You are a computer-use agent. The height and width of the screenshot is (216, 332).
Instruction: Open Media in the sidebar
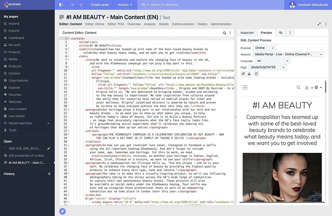[13, 59]
